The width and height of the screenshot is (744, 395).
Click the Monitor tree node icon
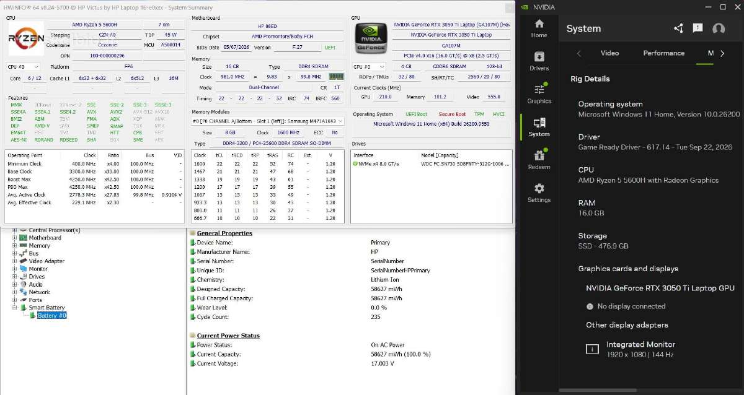[23, 269]
